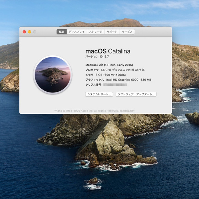Open the ディスプレイ tab
This screenshot has height=199, width=199.
[77, 32]
